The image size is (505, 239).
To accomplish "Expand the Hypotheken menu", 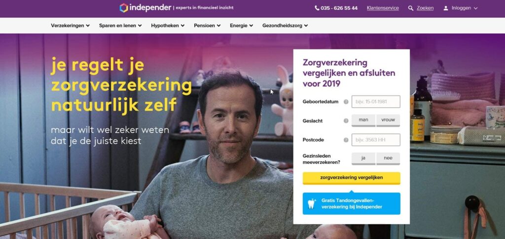I will [168, 26].
